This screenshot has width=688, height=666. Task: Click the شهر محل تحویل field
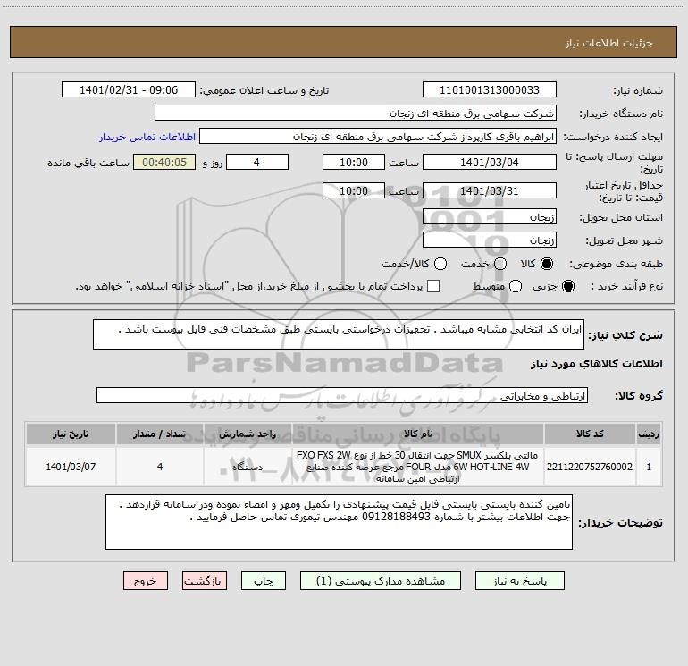[490, 240]
